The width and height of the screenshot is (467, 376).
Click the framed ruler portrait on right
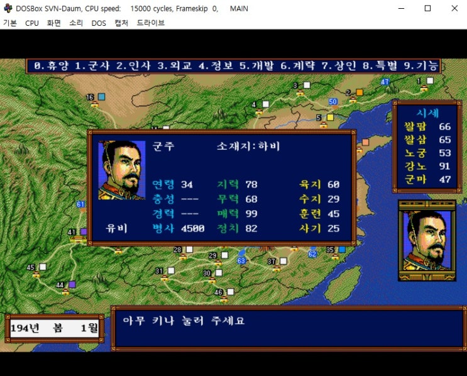(427, 241)
